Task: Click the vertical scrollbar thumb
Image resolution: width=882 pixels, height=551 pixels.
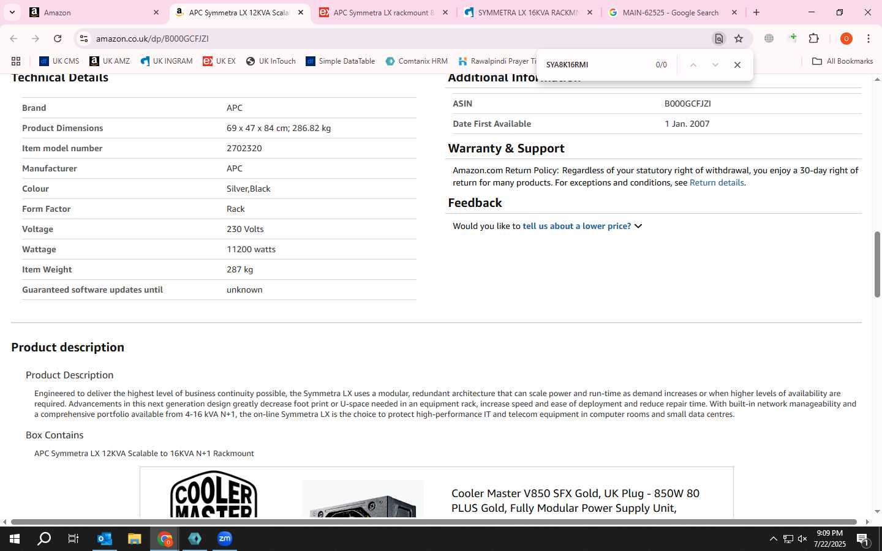Action: (877, 264)
